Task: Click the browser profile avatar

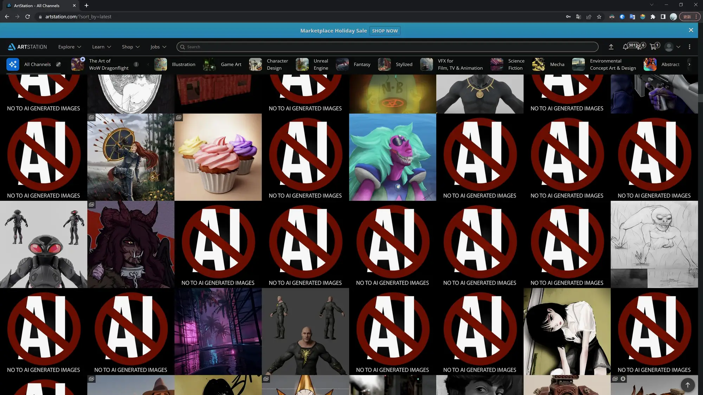Action: coord(673,17)
